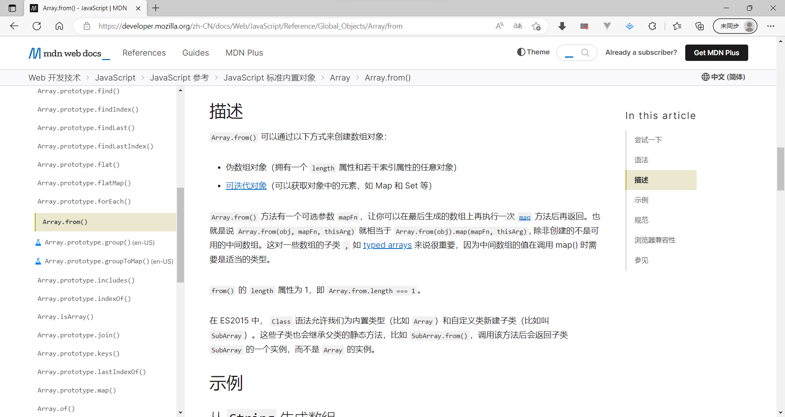Open the Downloads panel
This screenshot has height=417, width=785.
562,26
